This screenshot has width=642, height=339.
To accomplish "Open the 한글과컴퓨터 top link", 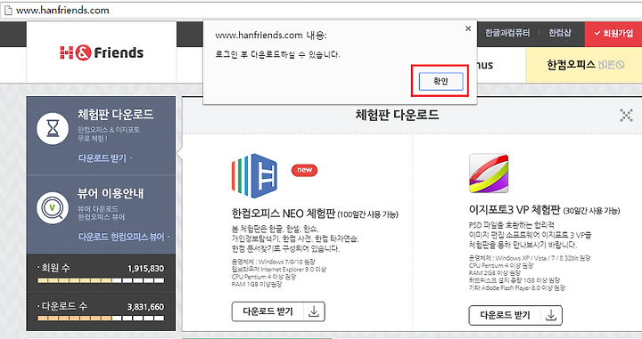I will [507, 33].
